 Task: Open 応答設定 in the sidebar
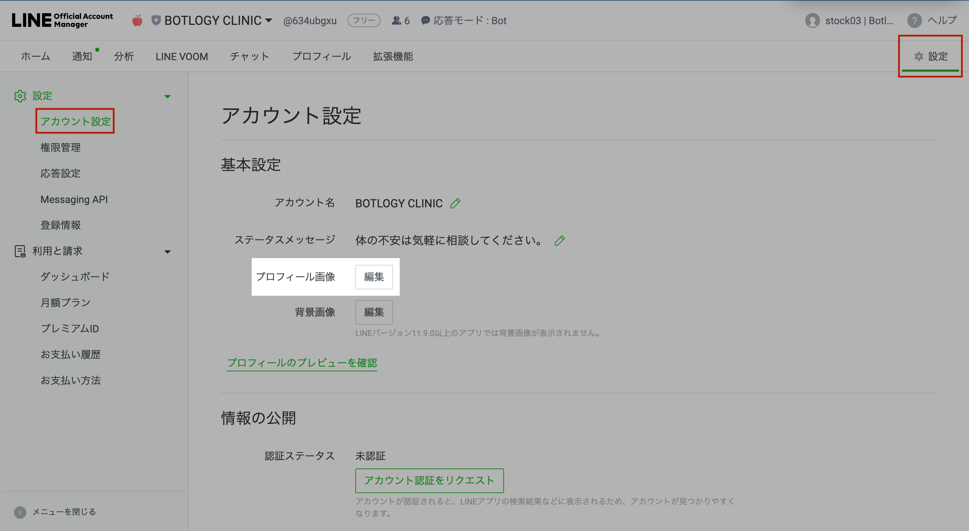pos(61,173)
